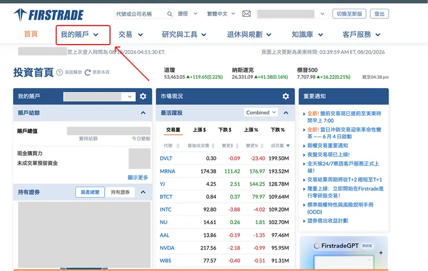Open the WBS ticker link
428x271 pixels.
coord(165,261)
